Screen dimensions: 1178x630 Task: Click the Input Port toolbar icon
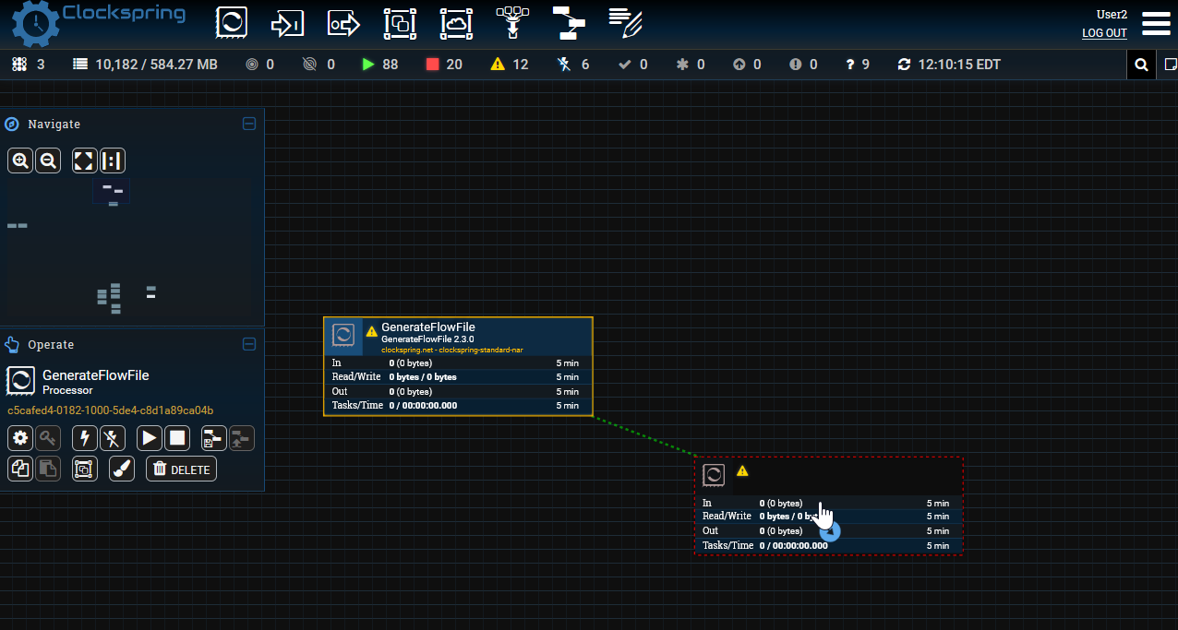coord(287,23)
